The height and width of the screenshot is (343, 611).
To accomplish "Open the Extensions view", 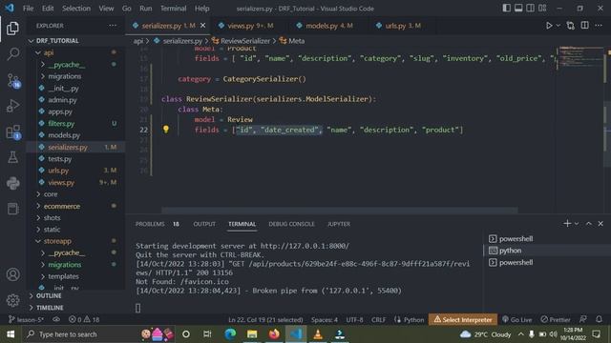I will click(13, 132).
